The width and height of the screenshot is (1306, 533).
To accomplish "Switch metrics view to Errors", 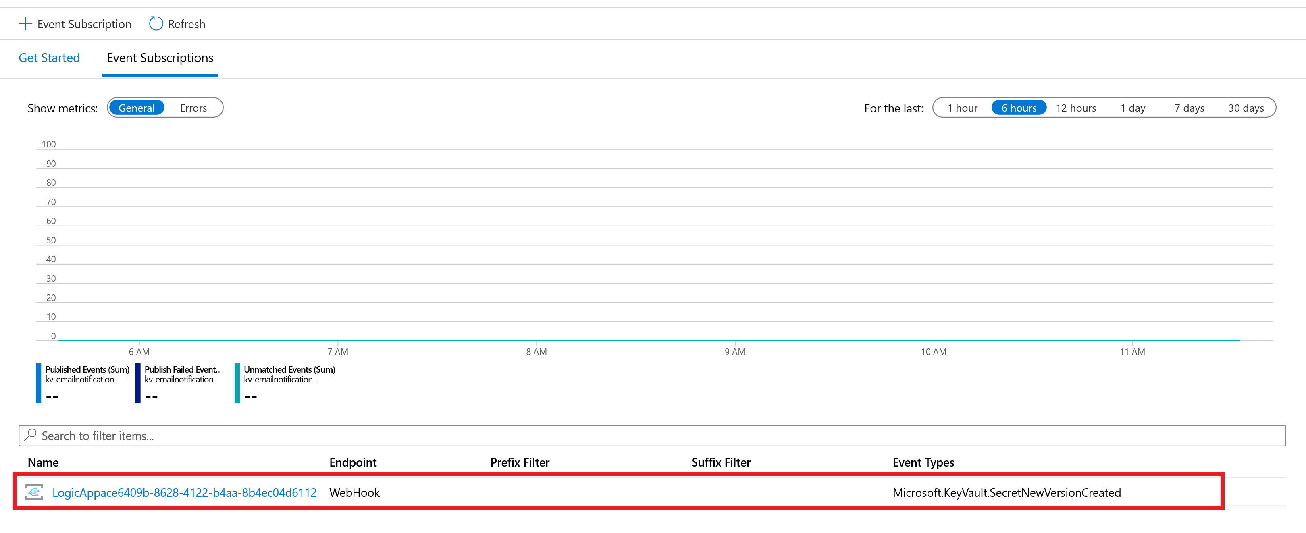I will click(x=193, y=108).
